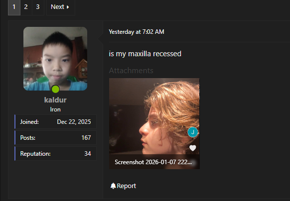Click the arrow icon in Next button
This screenshot has width=290, height=201.
68,7
